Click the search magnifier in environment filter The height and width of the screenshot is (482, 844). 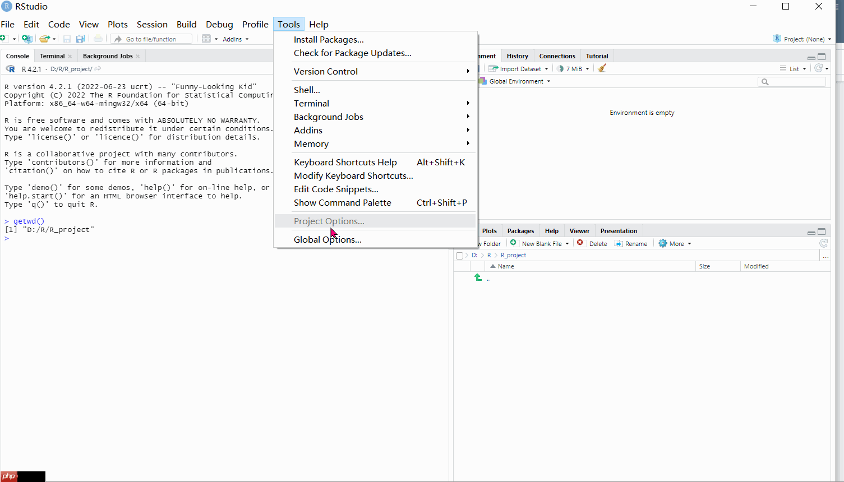pos(765,82)
